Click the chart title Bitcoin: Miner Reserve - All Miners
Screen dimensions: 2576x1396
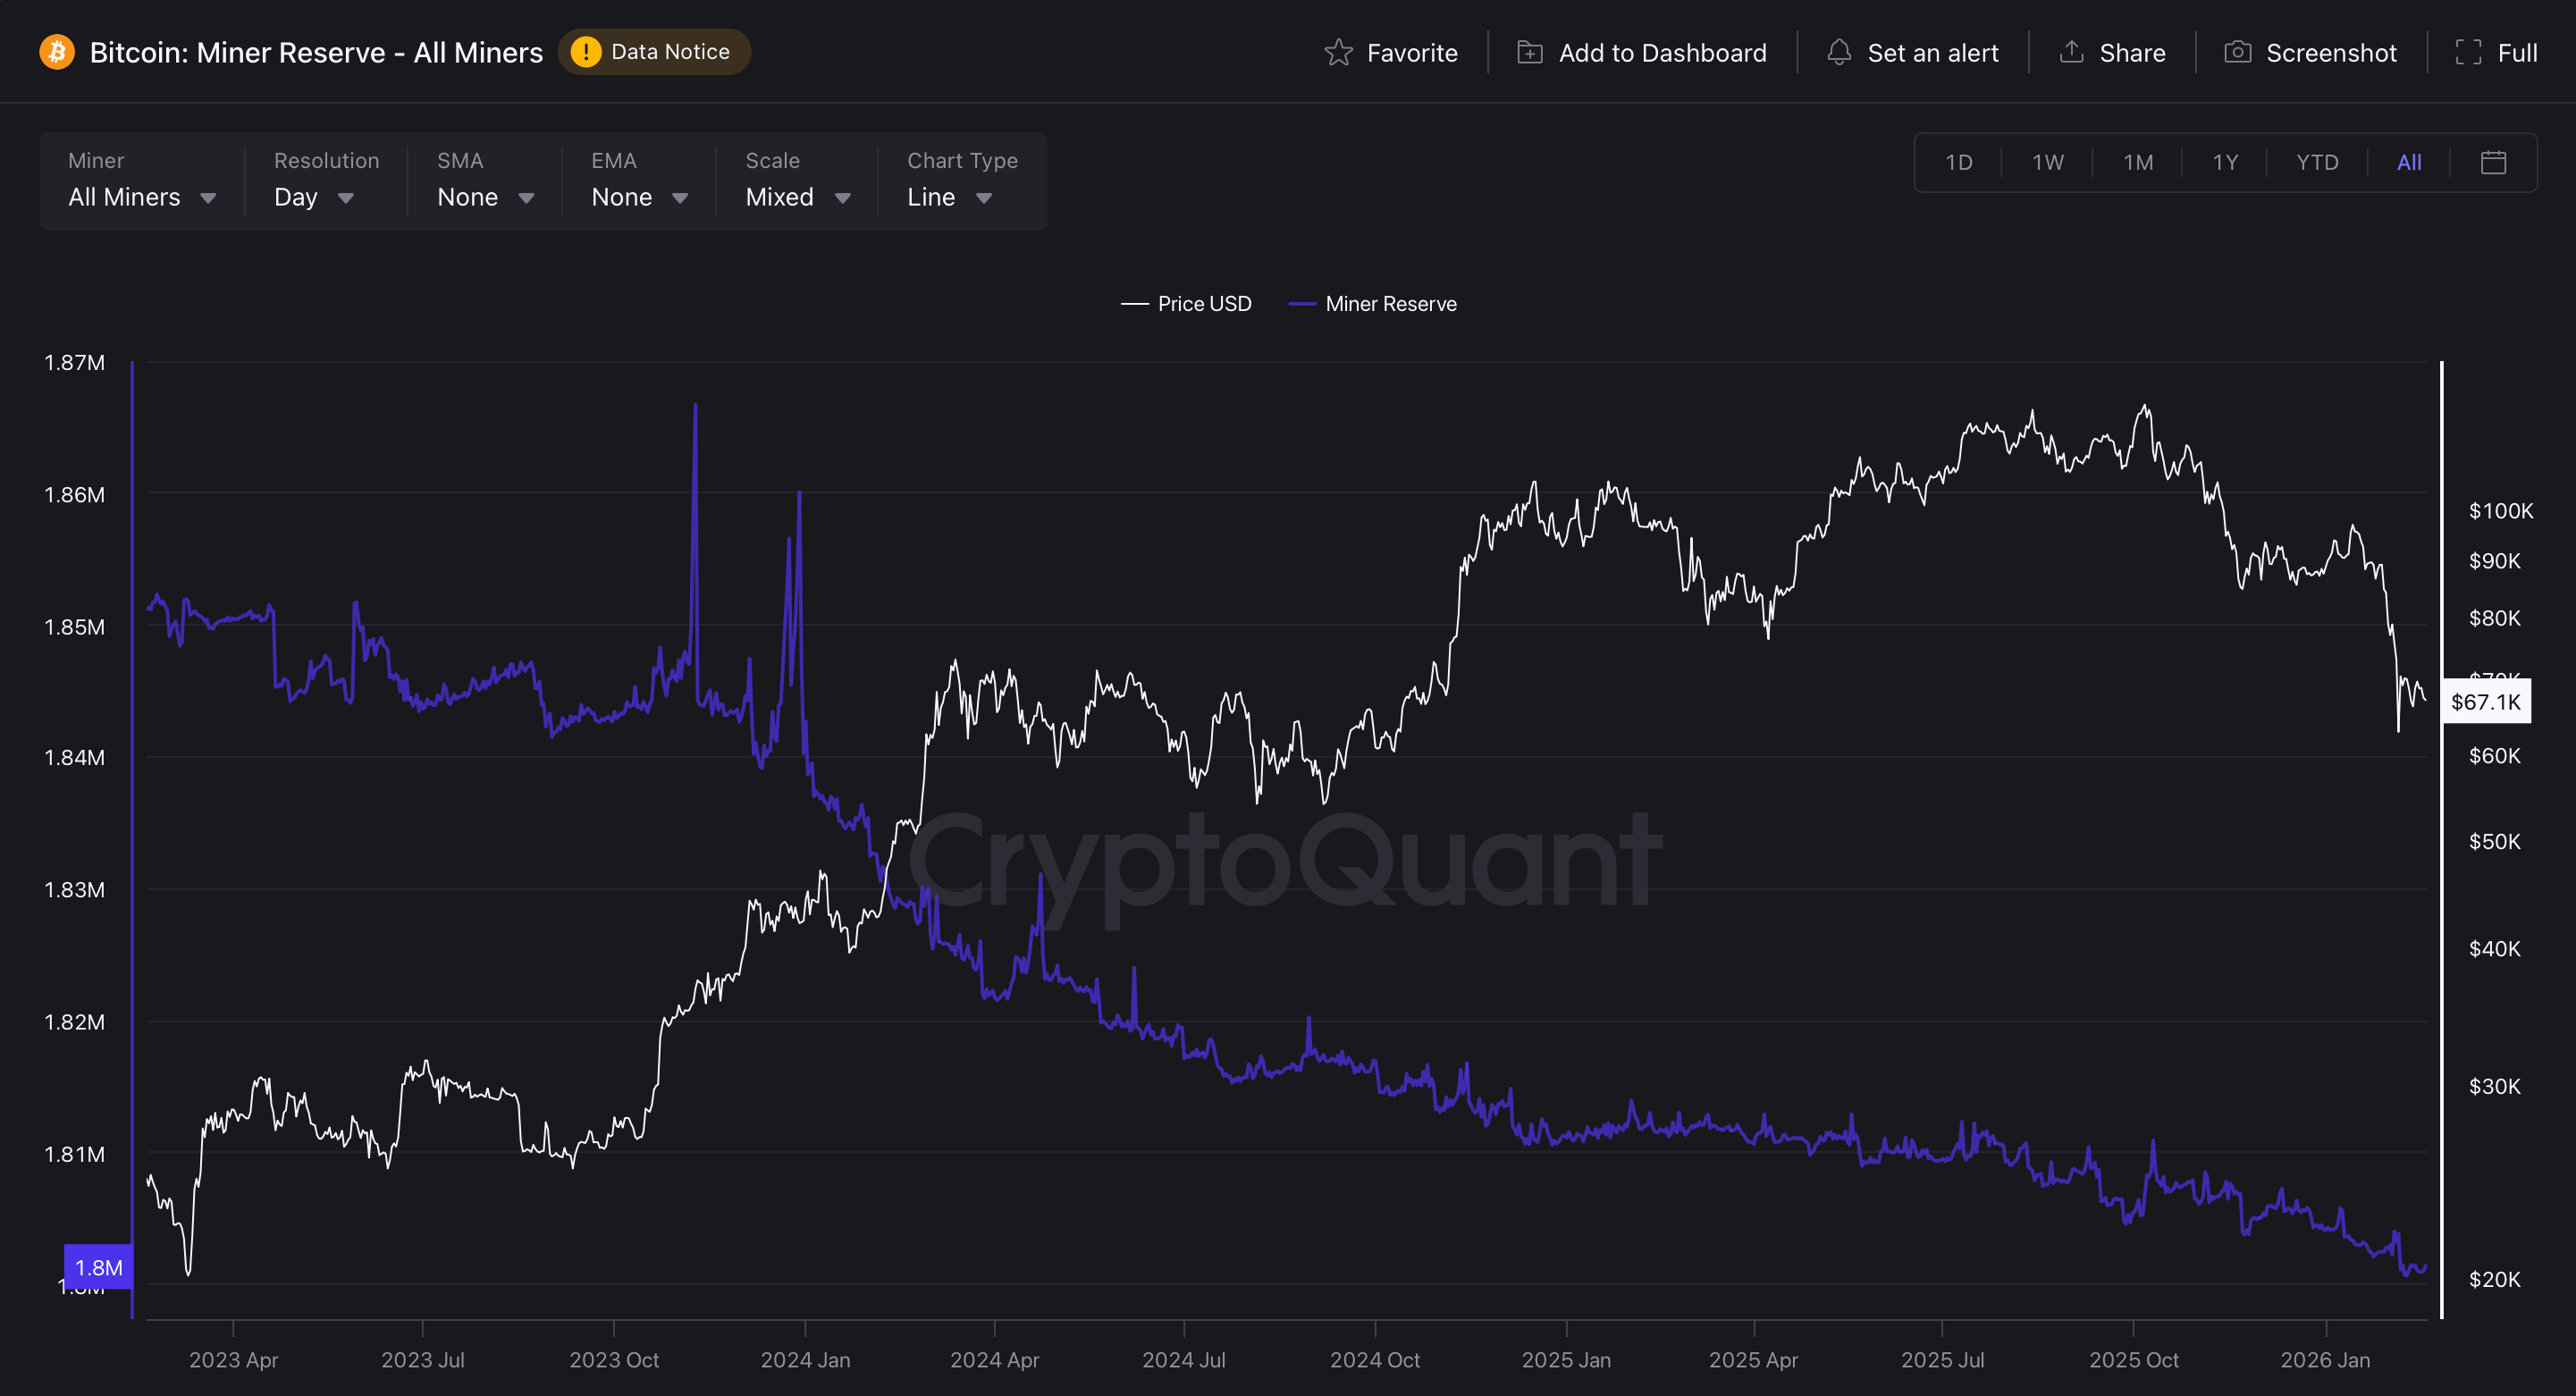click(x=316, y=52)
